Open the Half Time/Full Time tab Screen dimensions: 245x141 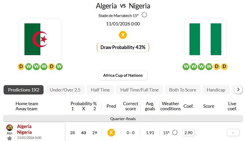point(139,90)
